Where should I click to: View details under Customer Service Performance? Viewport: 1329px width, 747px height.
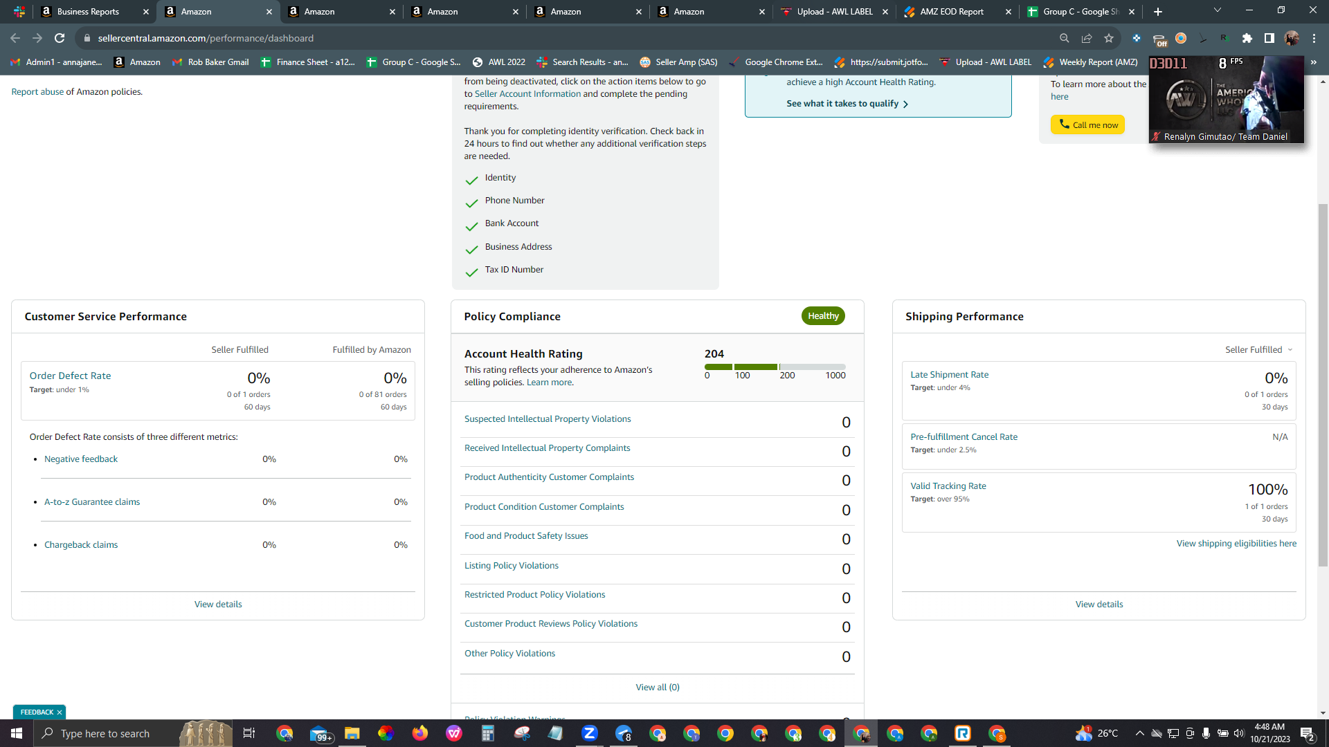(218, 605)
